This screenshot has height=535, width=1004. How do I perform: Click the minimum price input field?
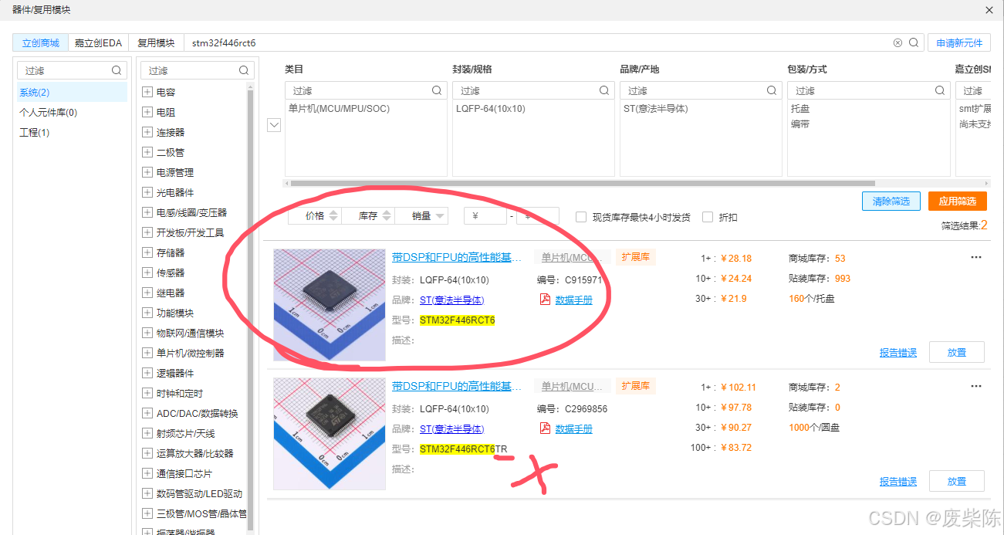point(485,216)
